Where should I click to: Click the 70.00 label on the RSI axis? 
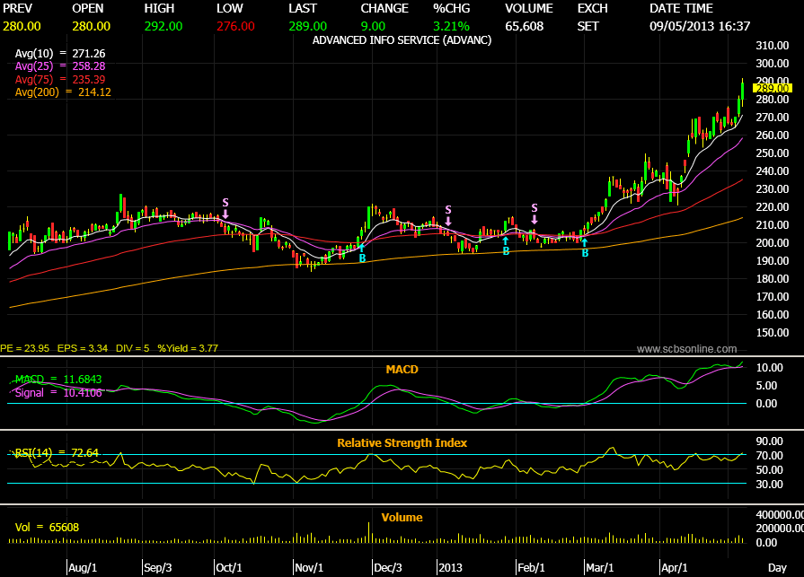[x=769, y=455]
